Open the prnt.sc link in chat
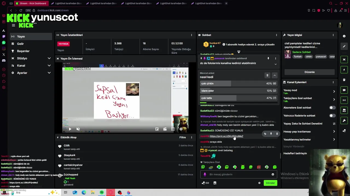The width and height of the screenshot is (350, 196). pos(226,136)
